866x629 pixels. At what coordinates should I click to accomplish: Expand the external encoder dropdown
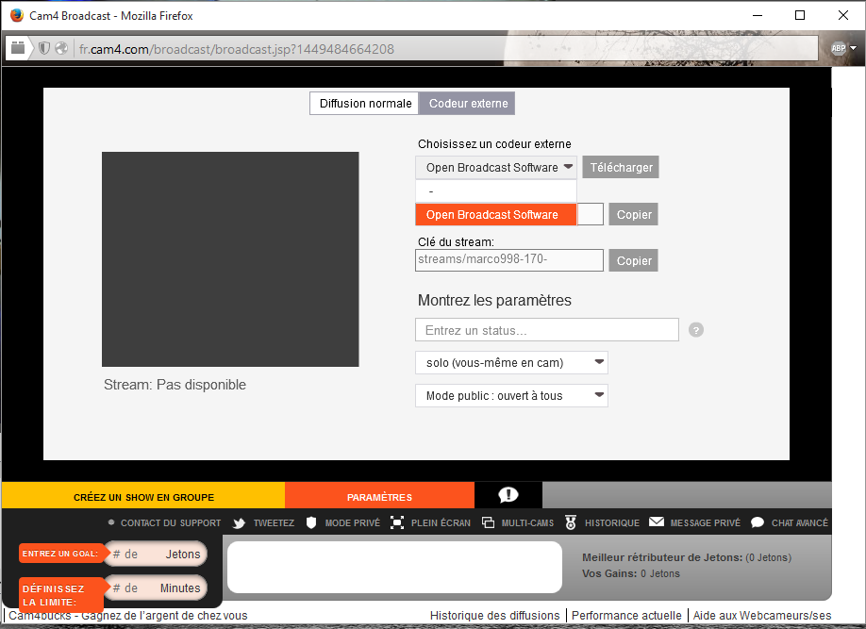tap(496, 168)
